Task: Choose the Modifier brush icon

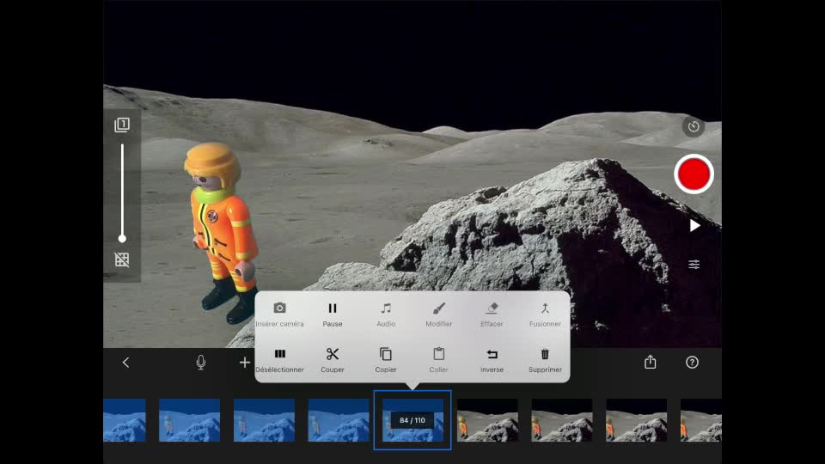Action: coord(438,308)
